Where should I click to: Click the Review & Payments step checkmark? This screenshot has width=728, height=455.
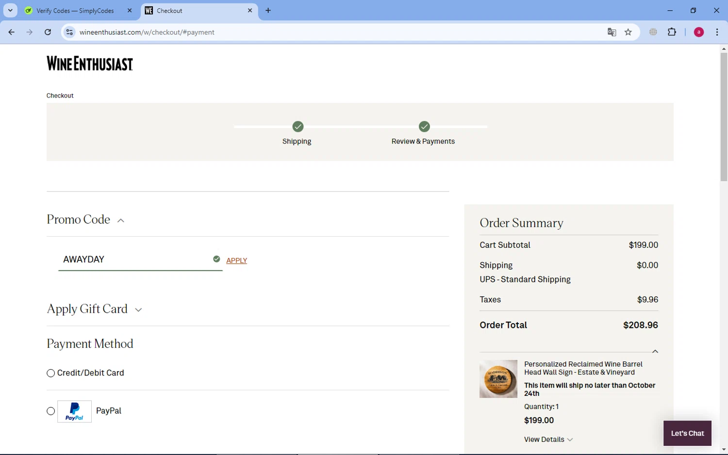(x=424, y=127)
